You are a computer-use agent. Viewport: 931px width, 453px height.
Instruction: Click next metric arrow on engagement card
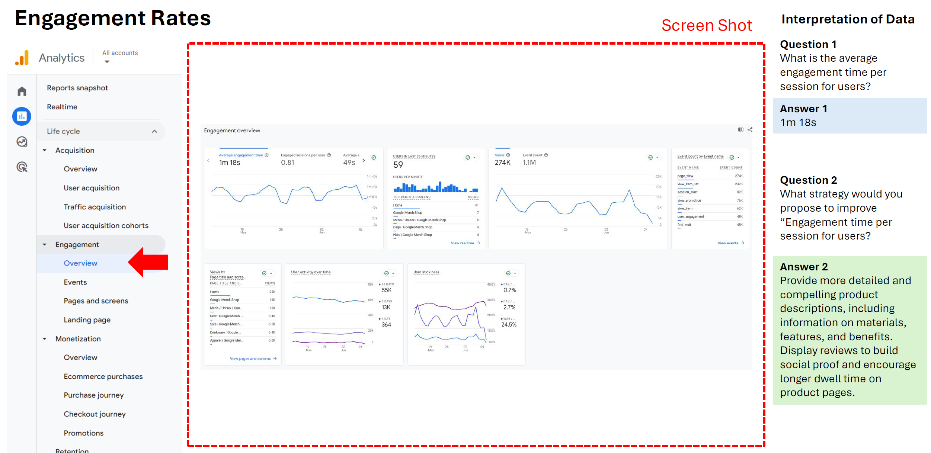[364, 160]
